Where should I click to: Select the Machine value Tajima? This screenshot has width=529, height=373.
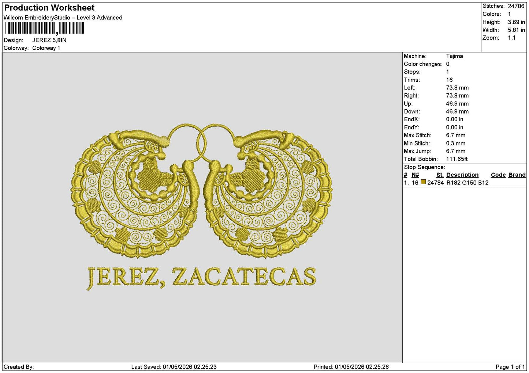454,56
